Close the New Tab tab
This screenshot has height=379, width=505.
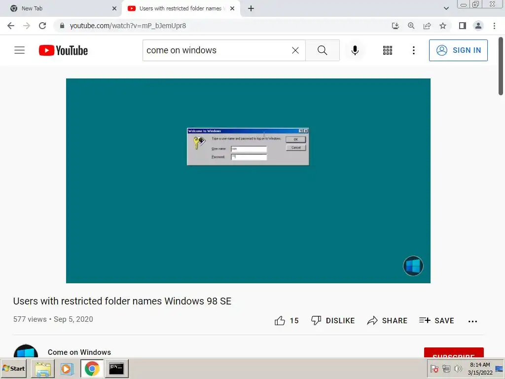114,8
